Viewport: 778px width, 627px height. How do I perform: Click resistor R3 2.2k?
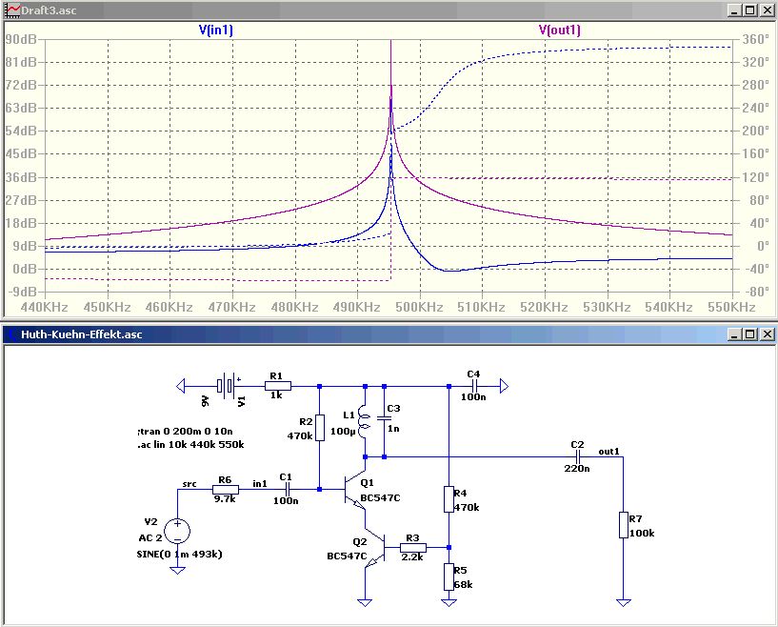(x=413, y=548)
